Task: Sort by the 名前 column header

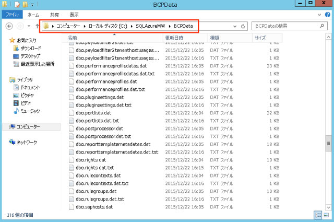Action: click(112, 38)
